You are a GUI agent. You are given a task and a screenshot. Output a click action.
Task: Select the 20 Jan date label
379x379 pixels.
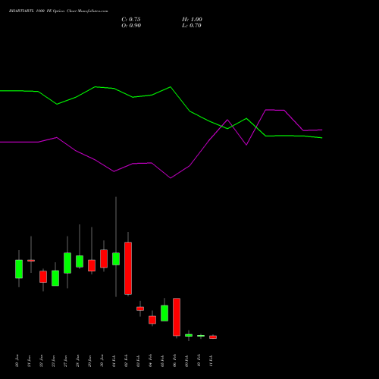click(17, 361)
